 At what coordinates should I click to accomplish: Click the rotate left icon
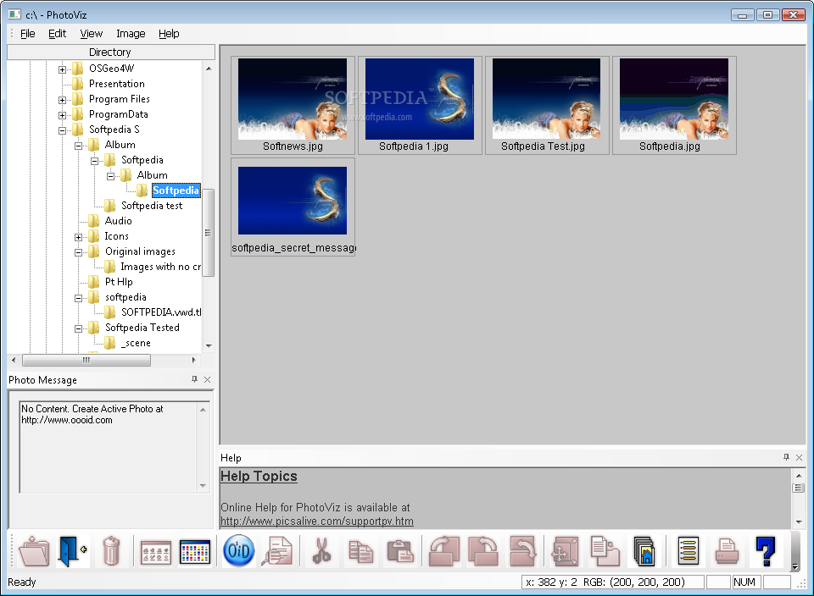482,551
